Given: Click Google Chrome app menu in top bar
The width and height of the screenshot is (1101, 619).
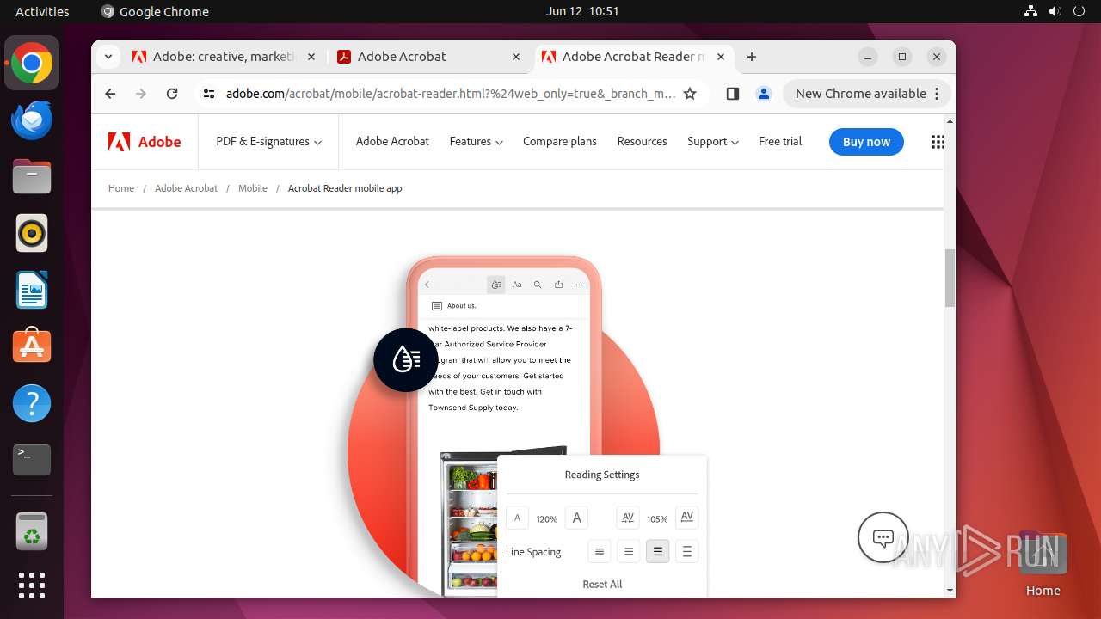Looking at the screenshot, I should click(155, 11).
